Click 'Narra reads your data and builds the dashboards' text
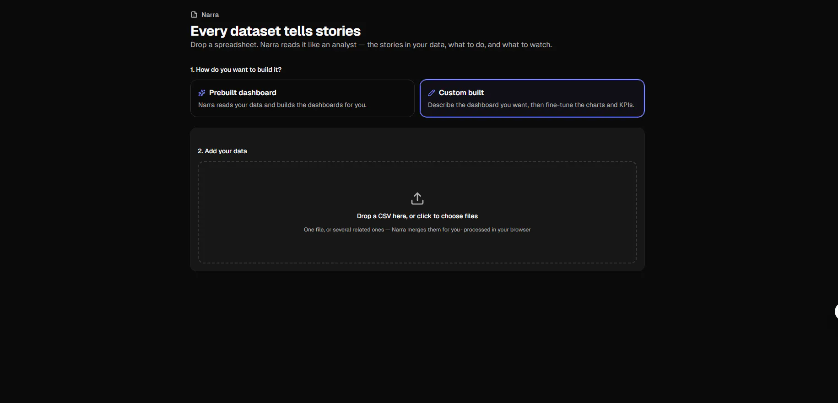This screenshot has height=403, width=838. [x=282, y=105]
